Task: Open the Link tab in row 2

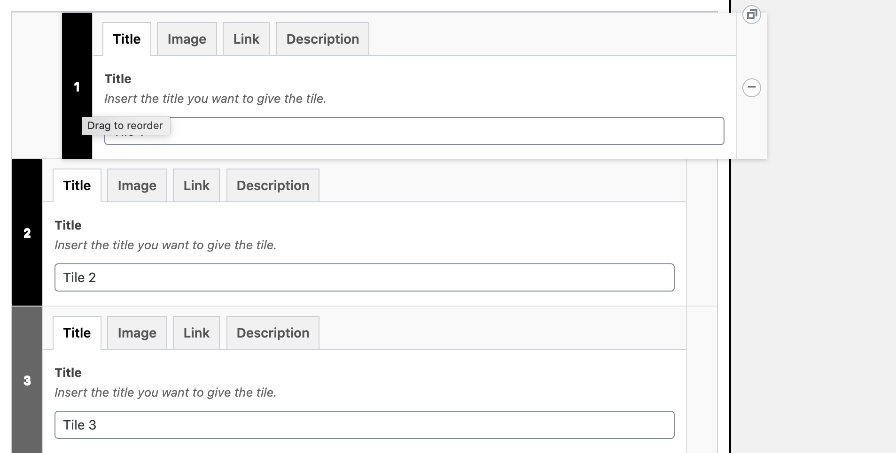Action: (196, 185)
